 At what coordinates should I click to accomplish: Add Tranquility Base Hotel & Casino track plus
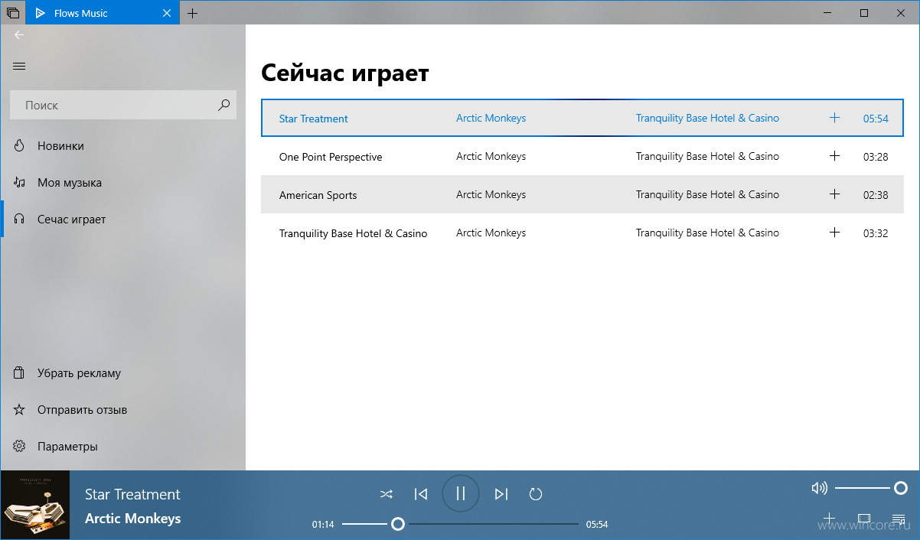[x=834, y=233]
